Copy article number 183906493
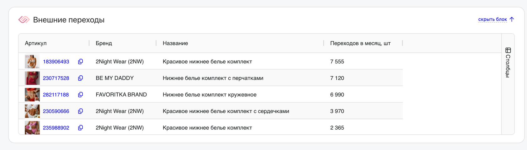Screen dimensions: 527x150 80,62
